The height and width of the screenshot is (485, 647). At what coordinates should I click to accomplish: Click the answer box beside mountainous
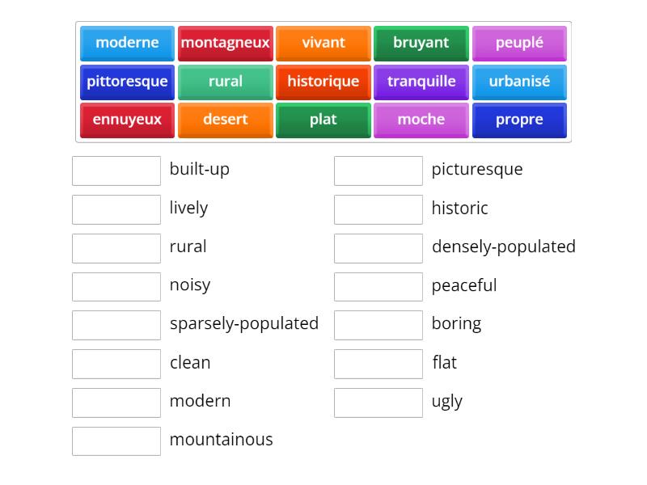(116, 441)
